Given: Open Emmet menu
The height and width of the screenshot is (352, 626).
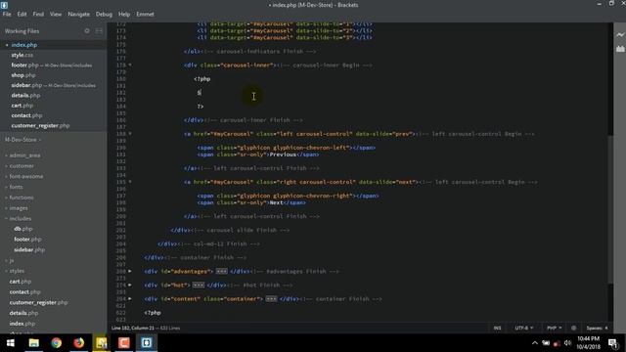Looking at the screenshot, I should (x=145, y=14).
